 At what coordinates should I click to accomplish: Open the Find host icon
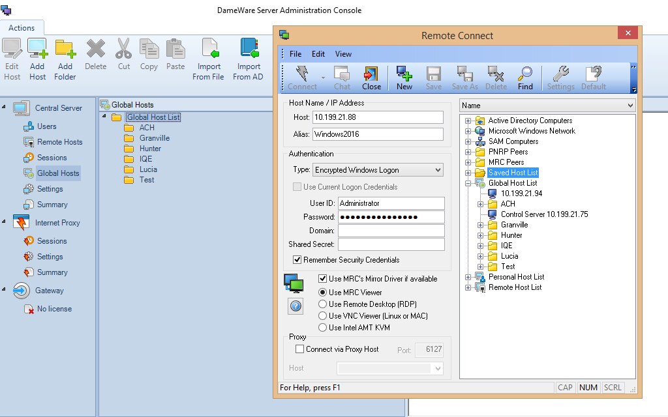pyautogui.click(x=525, y=77)
